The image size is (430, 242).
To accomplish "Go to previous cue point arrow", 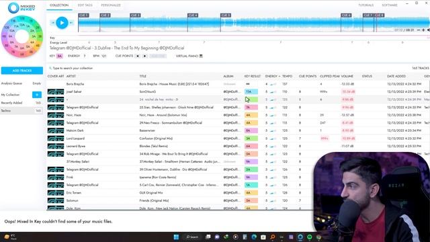I will coord(138,56).
